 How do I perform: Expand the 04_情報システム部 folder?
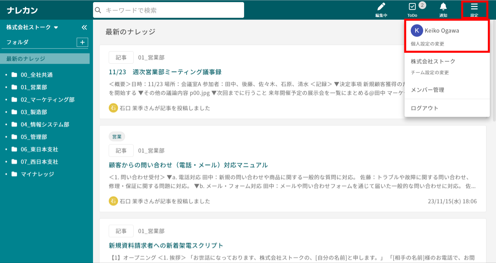point(45,125)
